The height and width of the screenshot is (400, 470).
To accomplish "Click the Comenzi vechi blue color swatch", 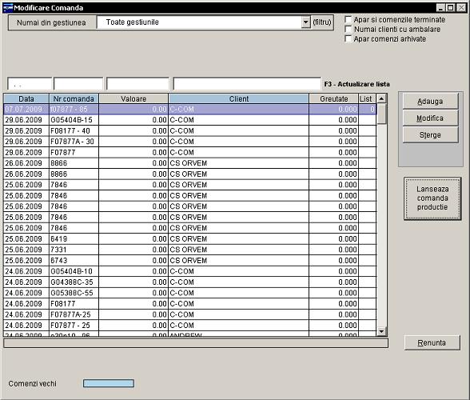I will pyautogui.click(x=109, y=383).
